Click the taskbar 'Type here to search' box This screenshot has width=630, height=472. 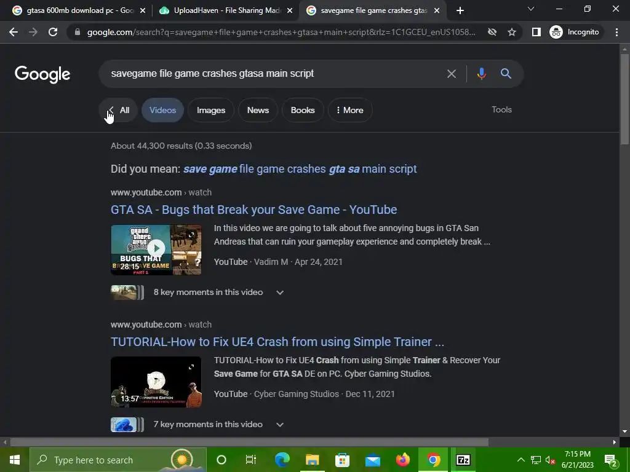[x=118, y=460]
